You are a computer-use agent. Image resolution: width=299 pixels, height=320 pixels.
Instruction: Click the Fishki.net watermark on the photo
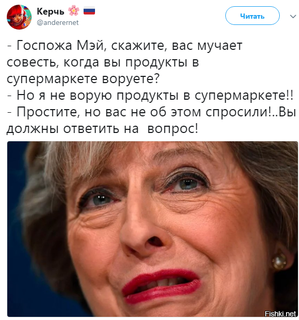click(280, 313)
